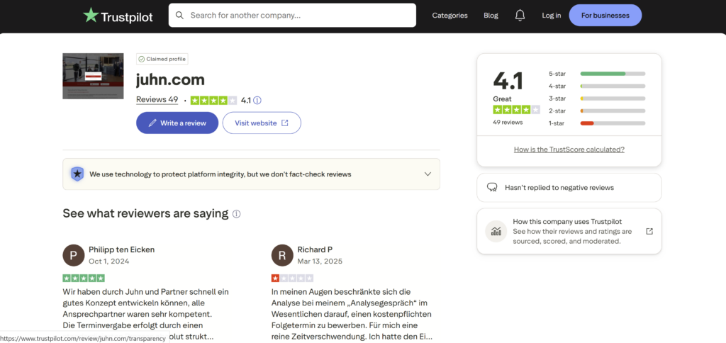The width and height of the screenshot is (726, 343).
Task: Click the juhn.com company title
Action: [170, 79]
